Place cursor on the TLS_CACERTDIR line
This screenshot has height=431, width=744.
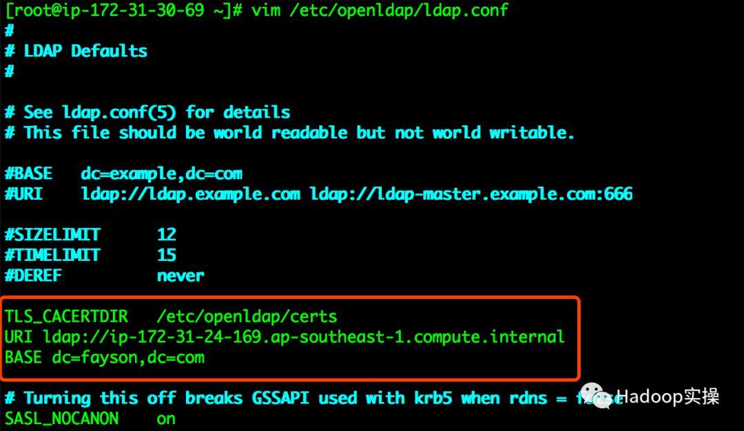pyautogui.click(x=171, y=316)
